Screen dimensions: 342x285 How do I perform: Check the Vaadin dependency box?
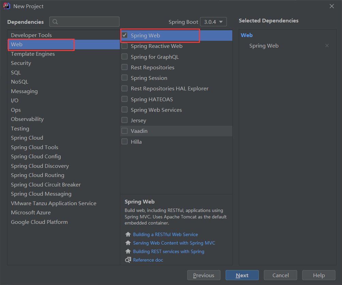click(x=125, y=131)
